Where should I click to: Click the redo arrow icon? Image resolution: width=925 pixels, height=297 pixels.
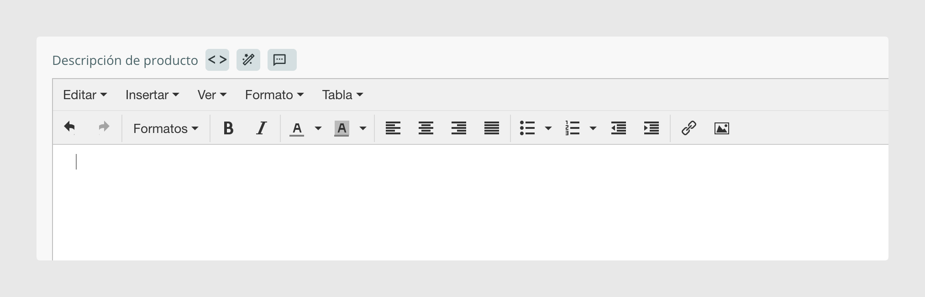pyautogui.click(x=104, y=128)
